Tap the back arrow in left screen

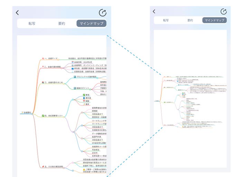point(18,13)
